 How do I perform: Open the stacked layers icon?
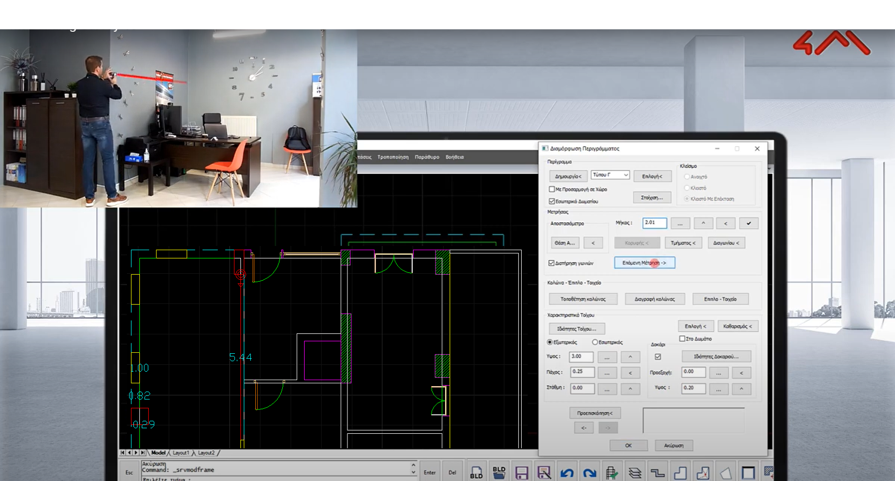click(x=635, y=473)
